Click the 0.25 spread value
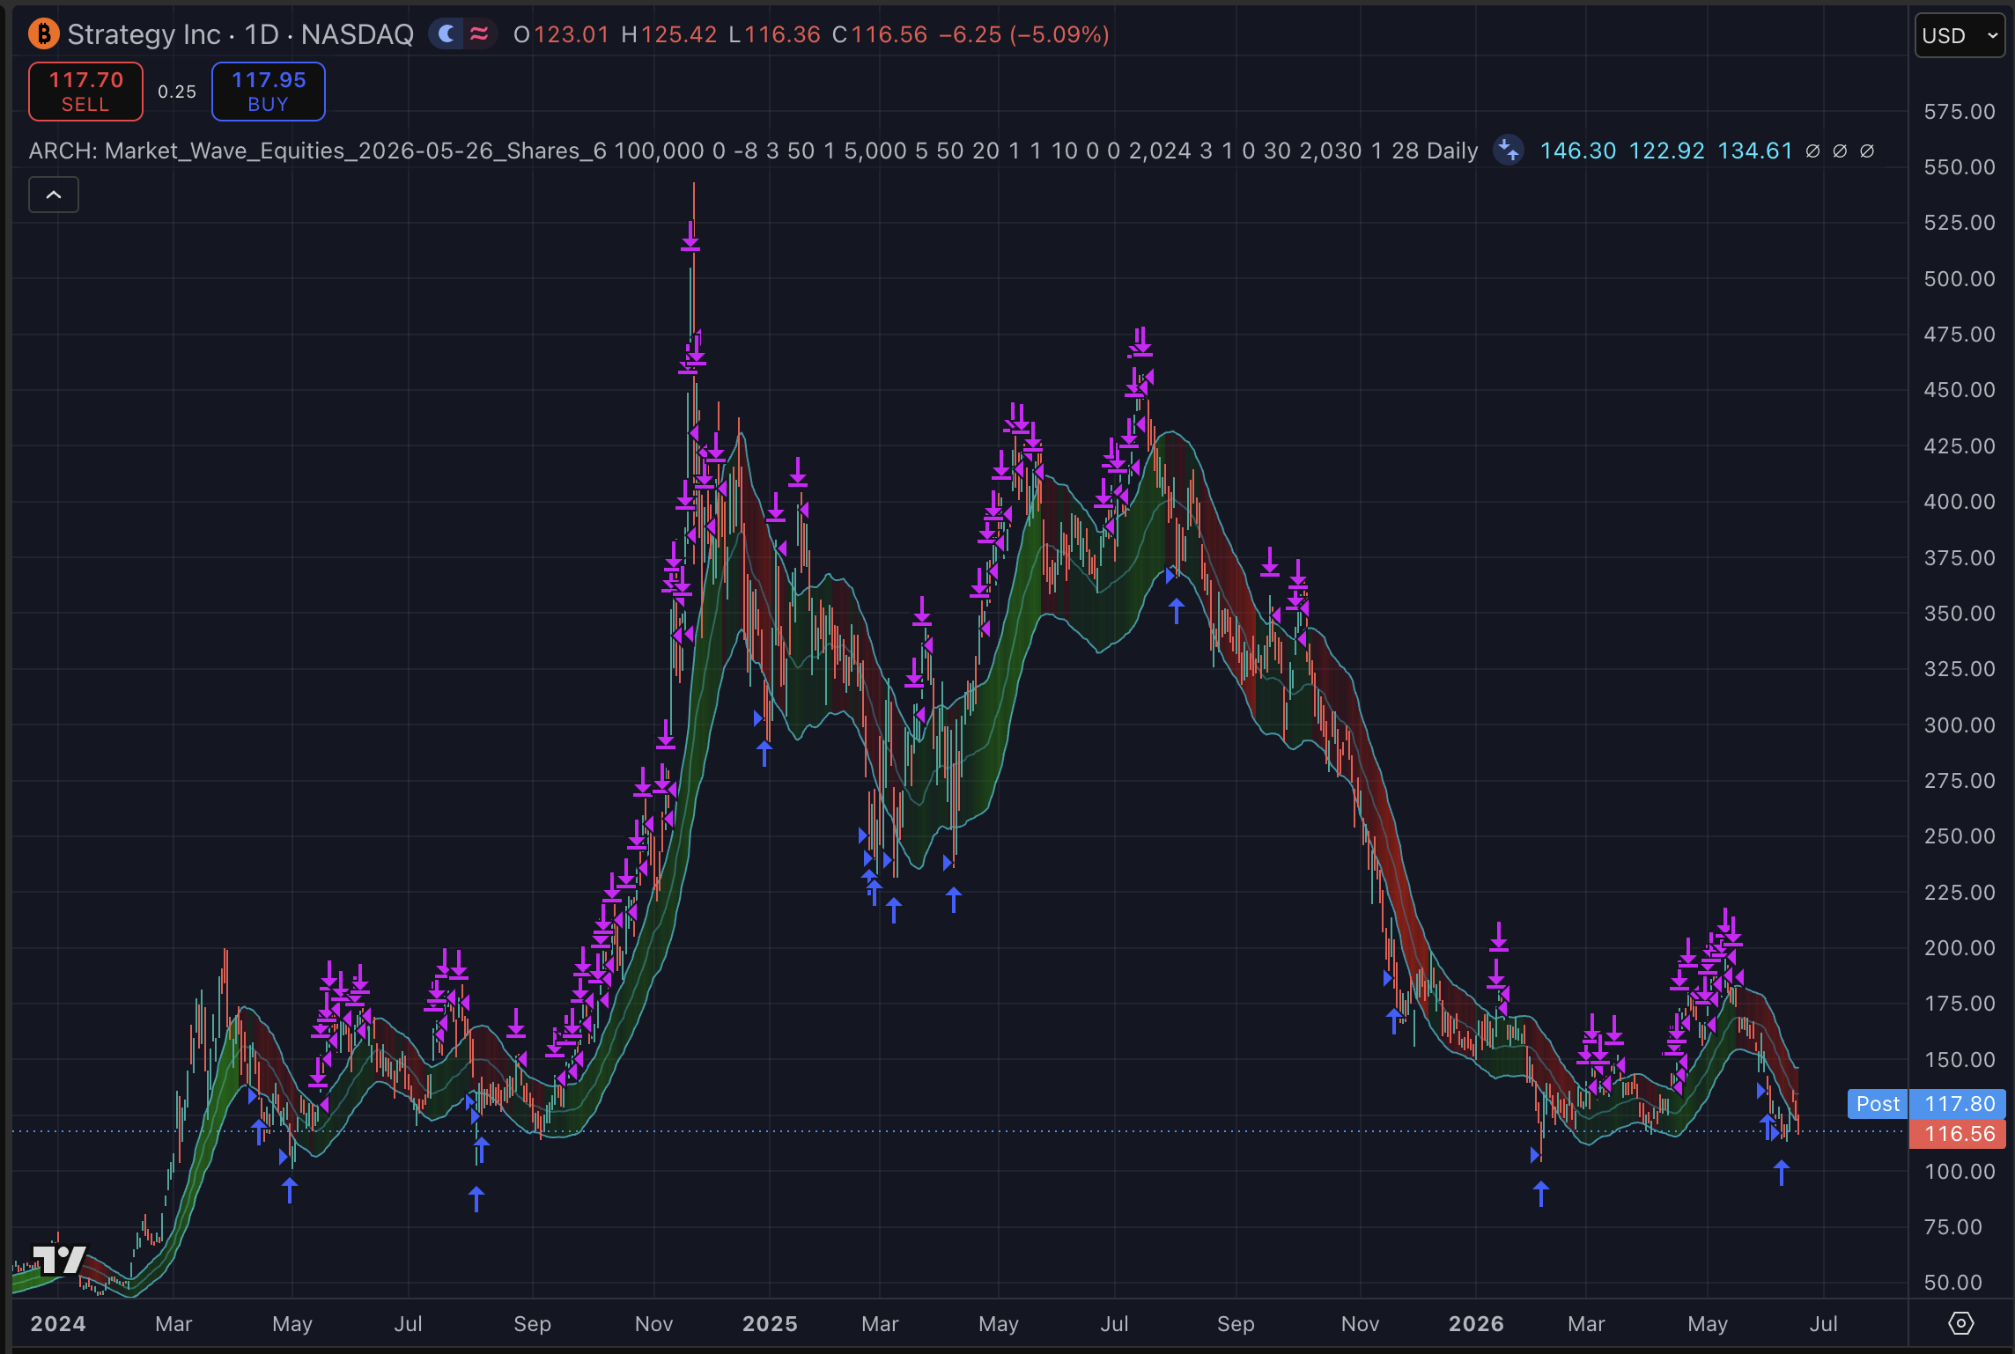This screenshot has width=2015, height=1354. [x=177, y=92]
